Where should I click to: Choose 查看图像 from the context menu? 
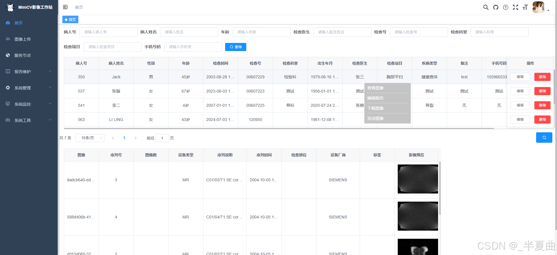[387, 88]
